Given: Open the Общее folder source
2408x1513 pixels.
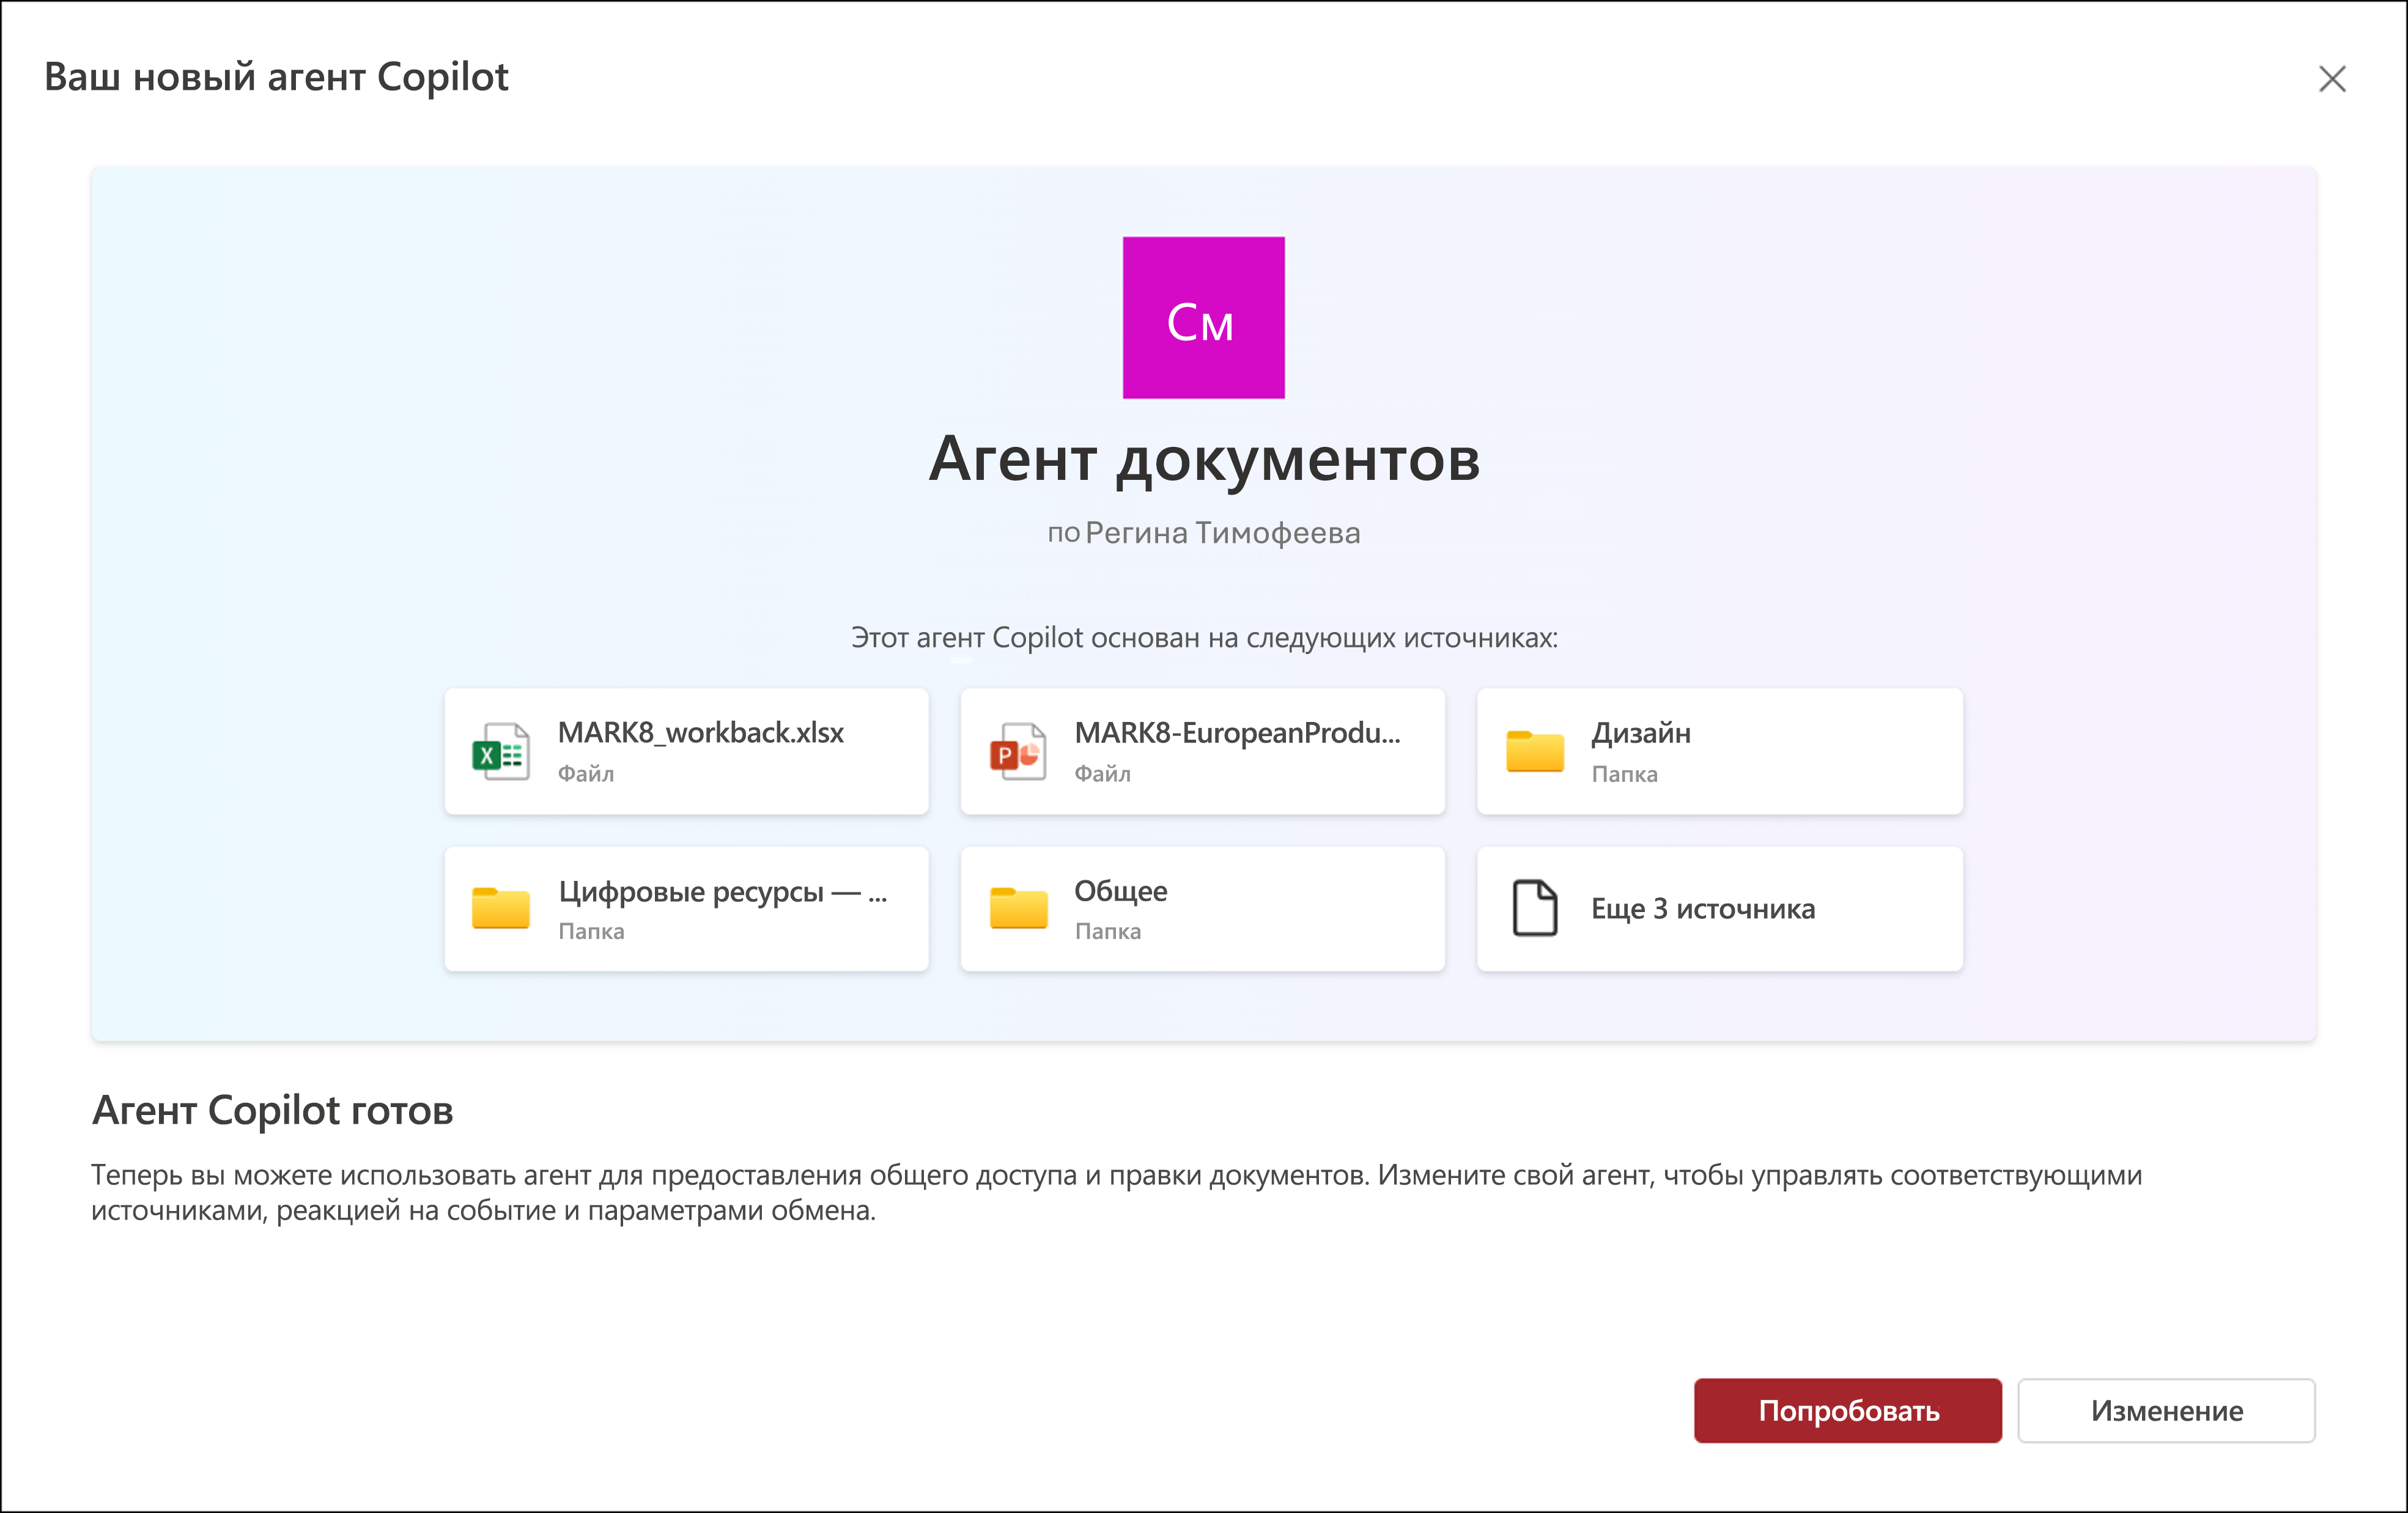Looking at the screenshot, I should pos(1202,908).
